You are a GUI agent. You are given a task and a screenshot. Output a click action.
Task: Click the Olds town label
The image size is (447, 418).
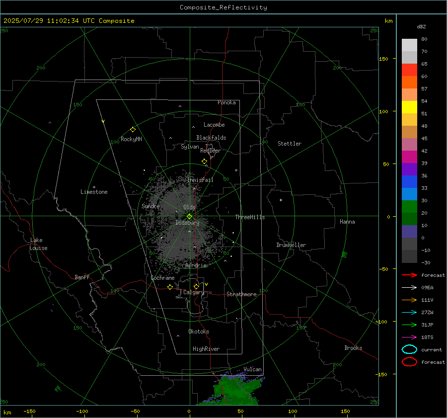pos(189,207)
